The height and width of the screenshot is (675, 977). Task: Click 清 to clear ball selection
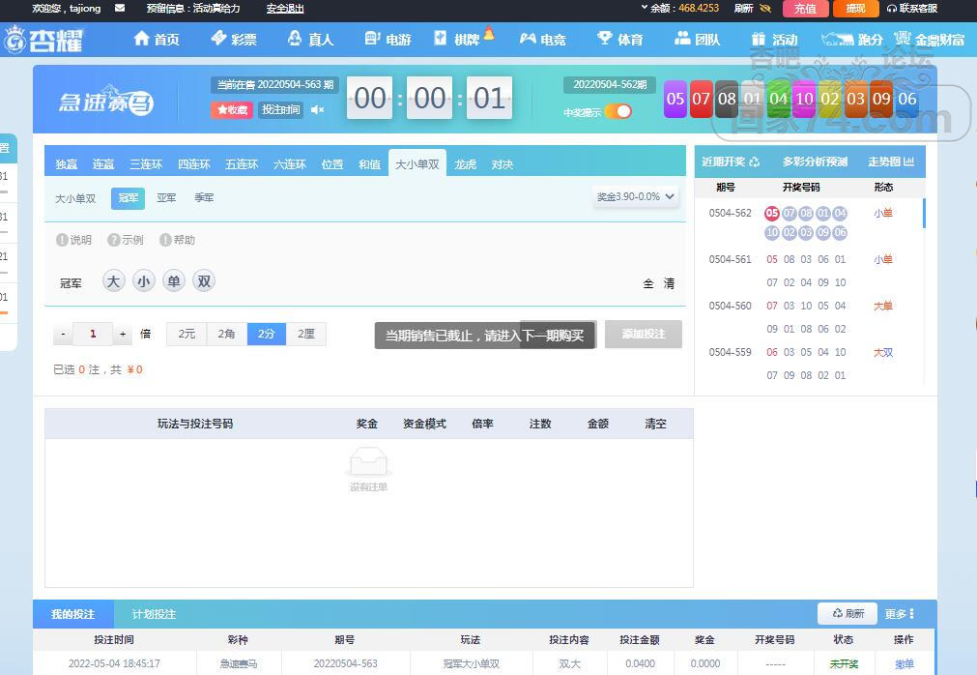tap(669, 283)
